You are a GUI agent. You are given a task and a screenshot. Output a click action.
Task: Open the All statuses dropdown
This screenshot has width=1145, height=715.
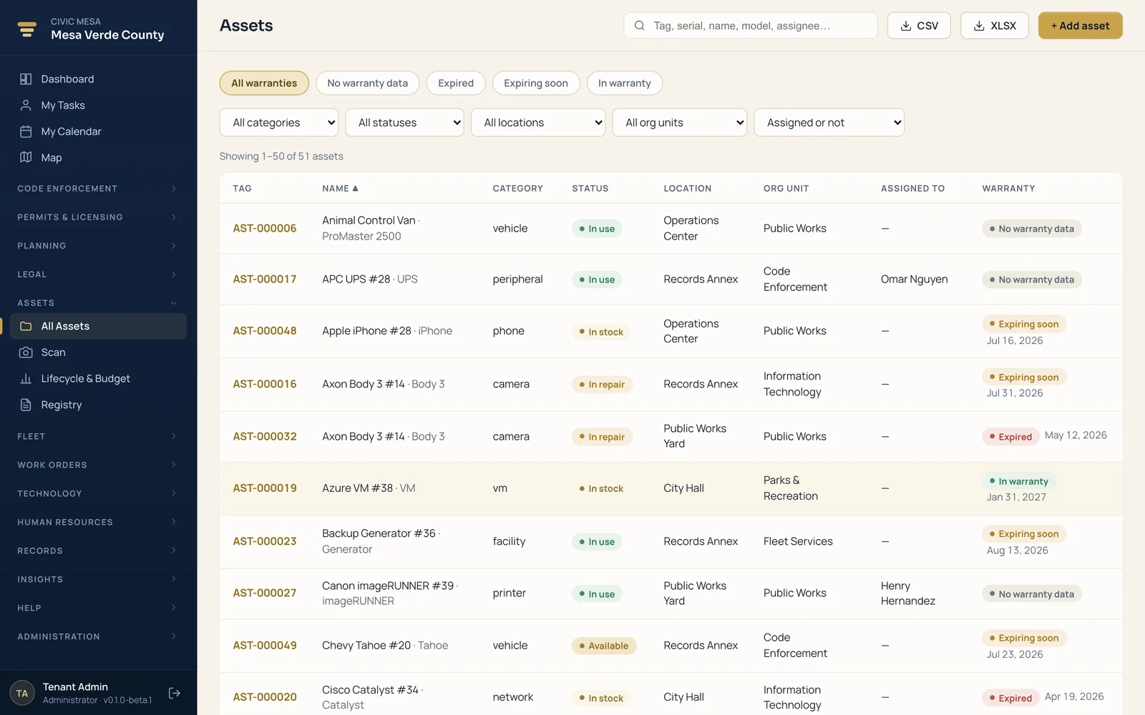point(404,122)
